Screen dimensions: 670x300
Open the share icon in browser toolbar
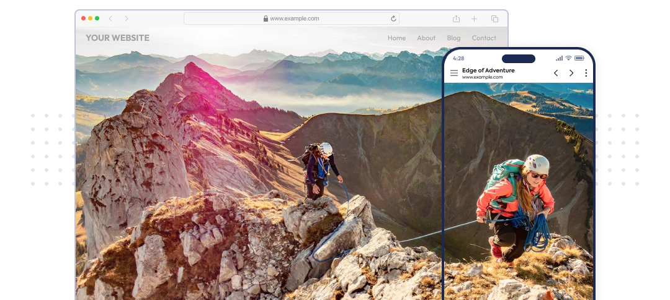coord(457,19)
